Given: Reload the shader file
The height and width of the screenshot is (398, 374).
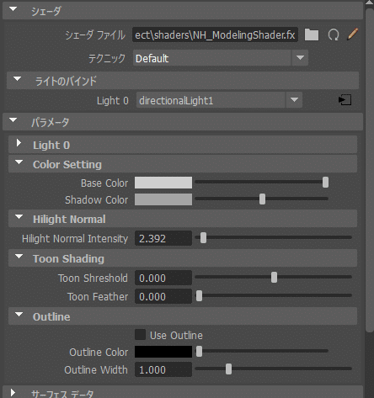Looking at the screenshot, I should click(x=334, y=35).
